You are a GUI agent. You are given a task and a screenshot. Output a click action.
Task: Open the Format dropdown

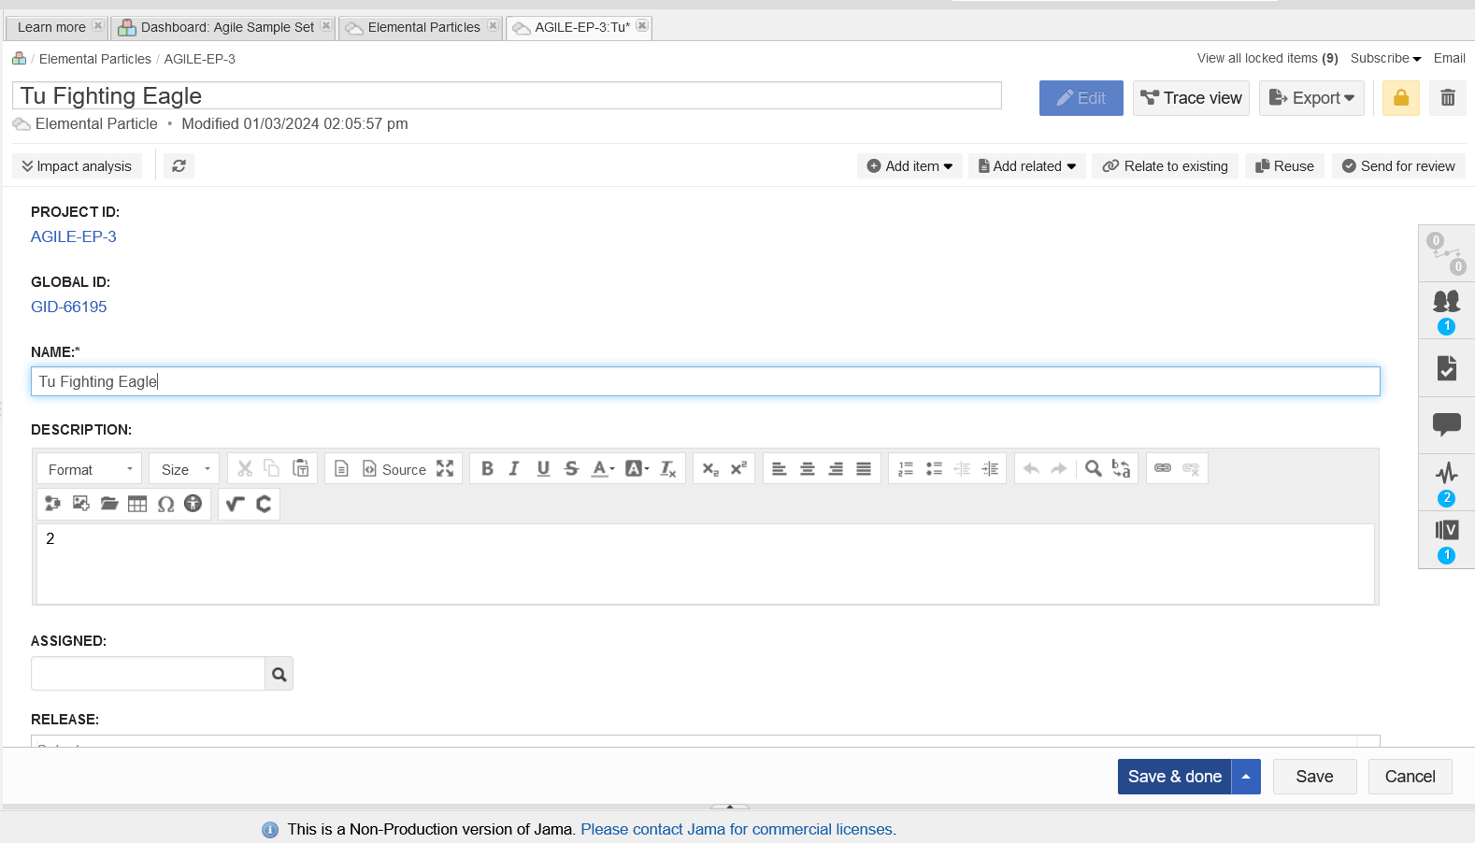[90, 469]
